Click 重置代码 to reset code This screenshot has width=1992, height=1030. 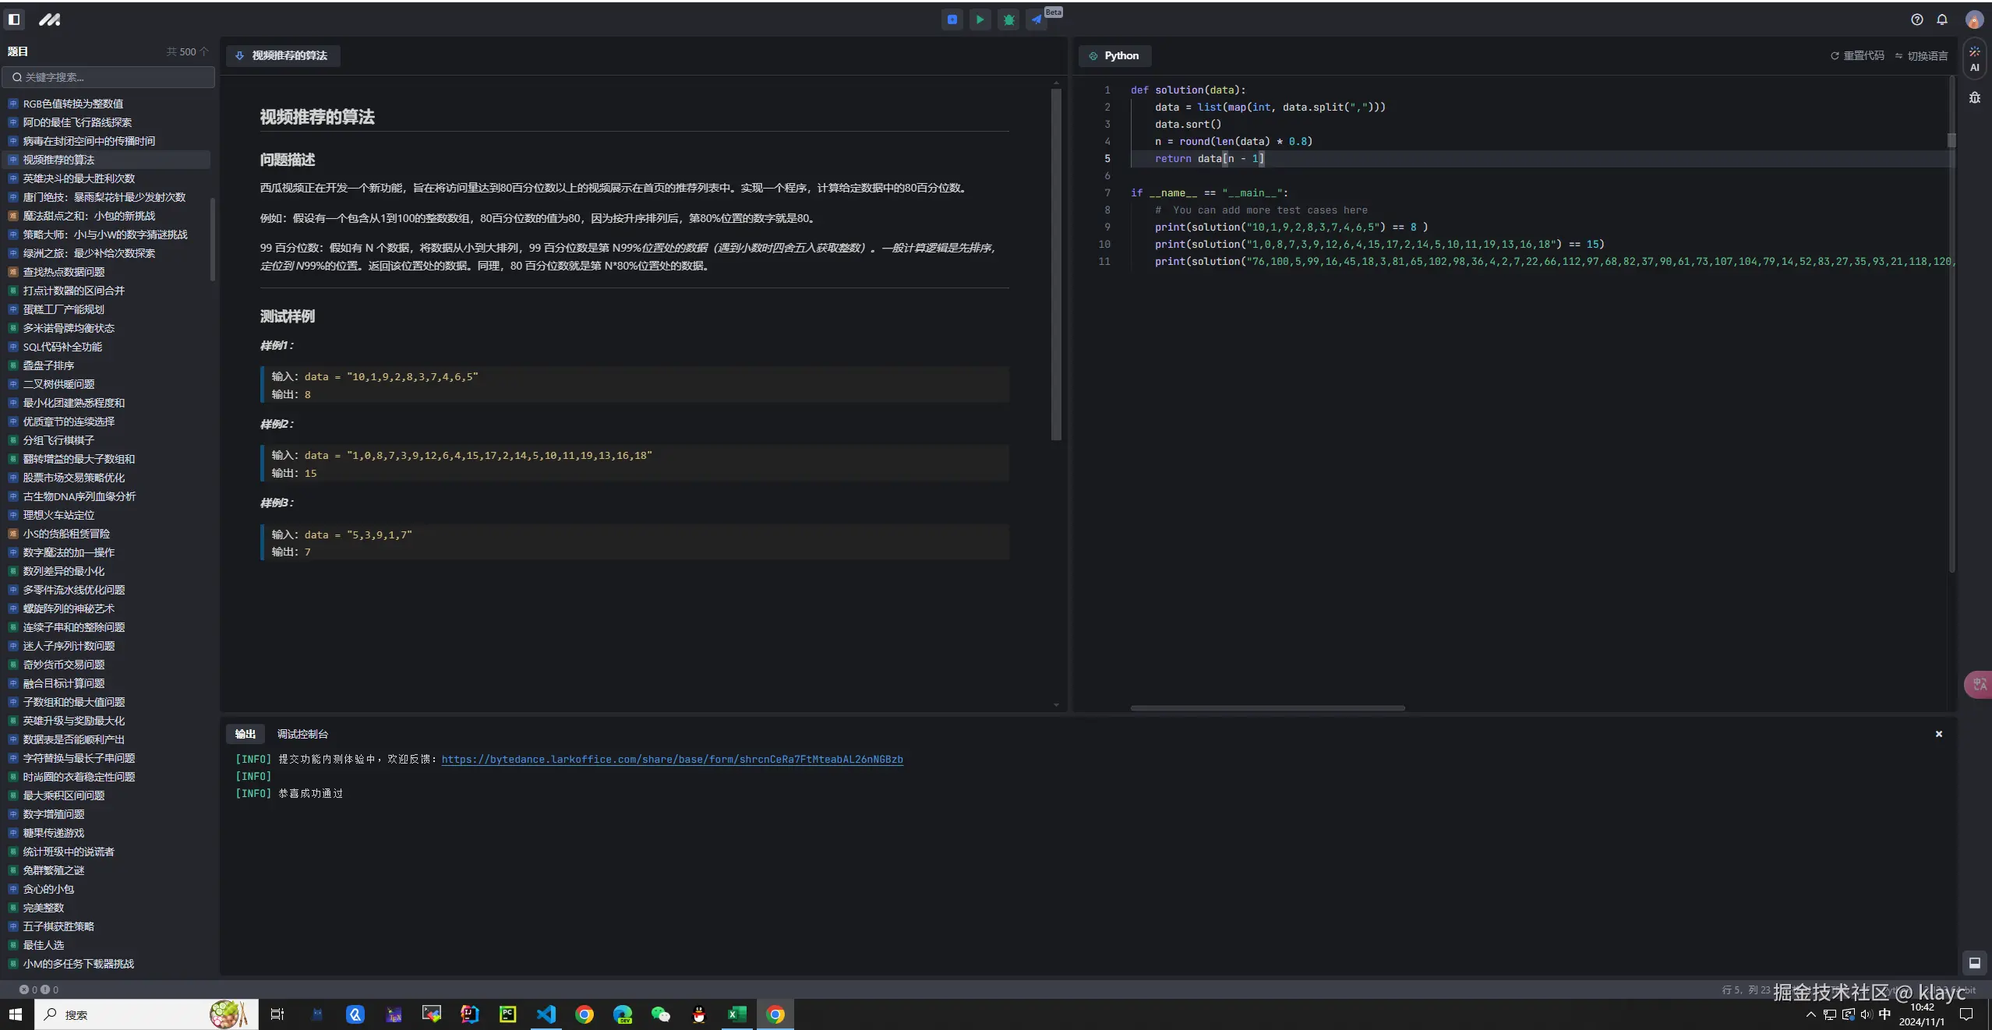click(1857, 55)
